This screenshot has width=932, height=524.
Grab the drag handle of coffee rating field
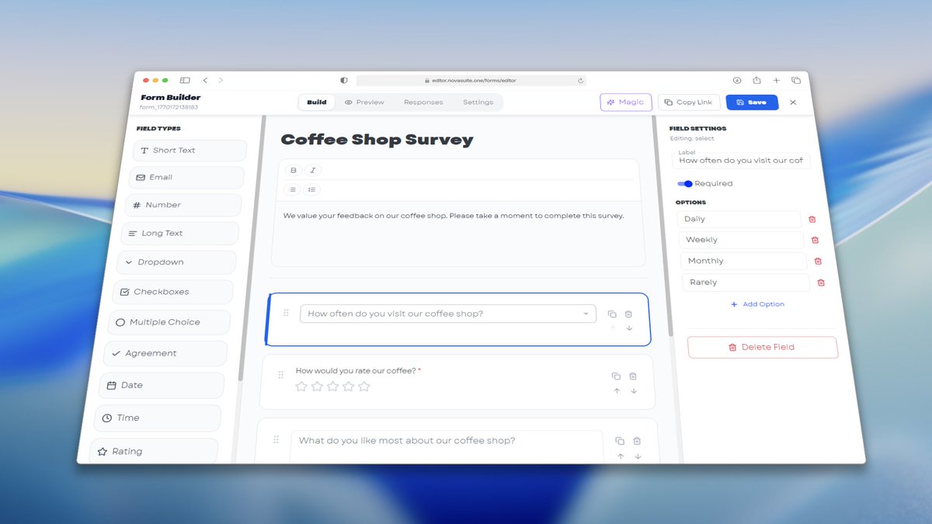[x=281, y=376]
